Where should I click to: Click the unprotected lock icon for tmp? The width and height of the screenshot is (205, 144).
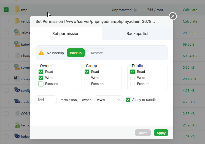coord(135,10)
